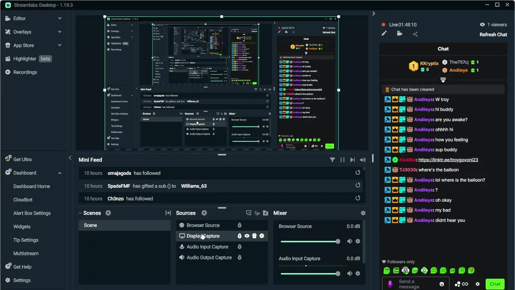The height and width of the screenshot is (290, 515).
Task: Click the microphone icon in the chat input
Action: coord(390,284)
